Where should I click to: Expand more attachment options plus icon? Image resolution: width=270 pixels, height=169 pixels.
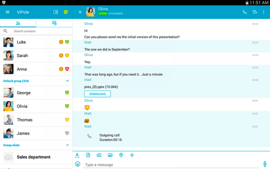click(x=132, y=155)
